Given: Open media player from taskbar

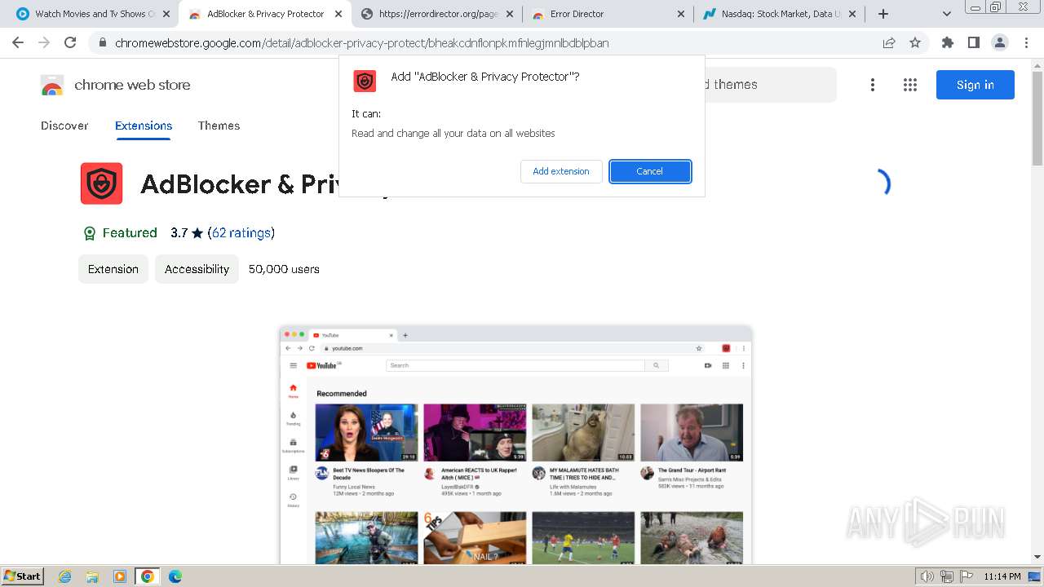Looking at the screenshot, I should [x=120, y=576].
